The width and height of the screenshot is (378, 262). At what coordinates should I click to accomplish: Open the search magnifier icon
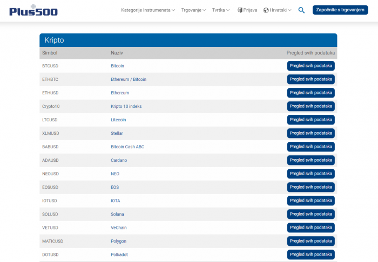(301, 10)
